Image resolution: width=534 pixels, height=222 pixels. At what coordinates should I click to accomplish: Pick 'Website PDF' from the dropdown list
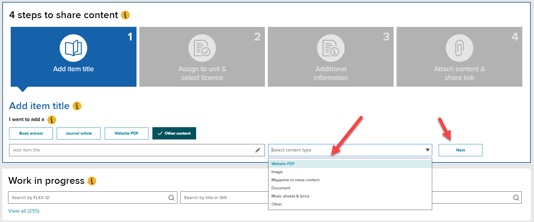tap(350, 164)
